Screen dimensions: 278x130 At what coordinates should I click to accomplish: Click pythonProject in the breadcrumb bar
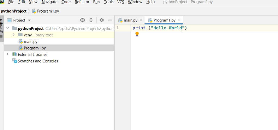point(14,11)
